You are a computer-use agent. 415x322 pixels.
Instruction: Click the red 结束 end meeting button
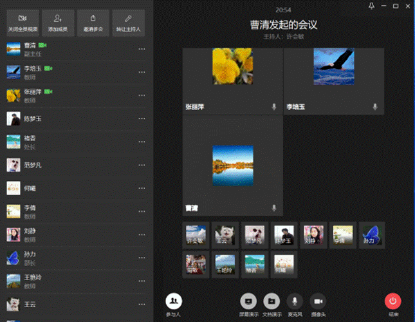[x=393, y=301]
